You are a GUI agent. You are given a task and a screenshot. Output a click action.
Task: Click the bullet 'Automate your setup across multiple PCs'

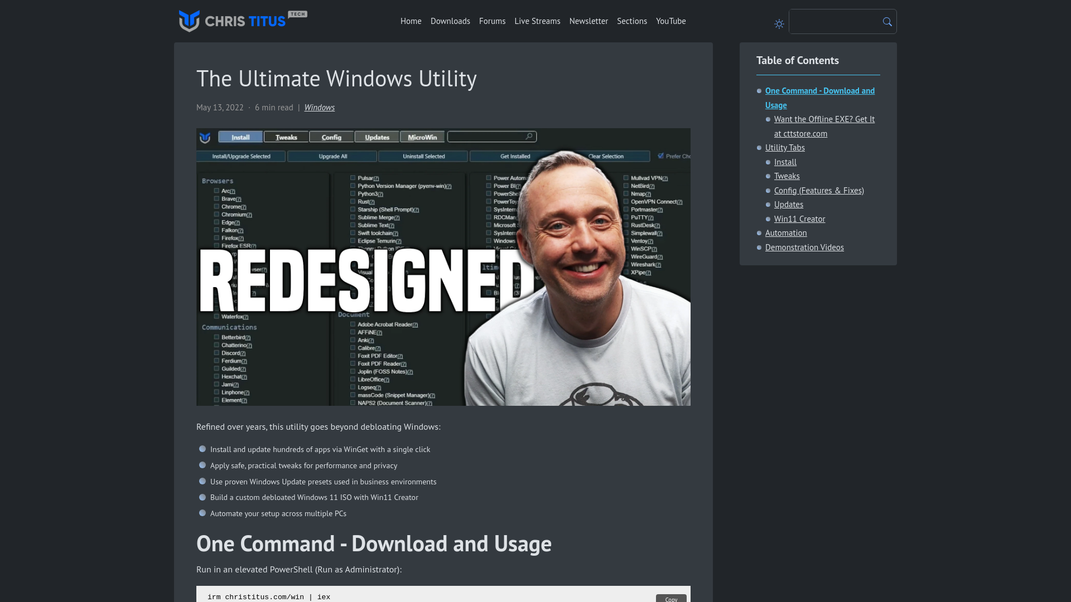point(278,513)
